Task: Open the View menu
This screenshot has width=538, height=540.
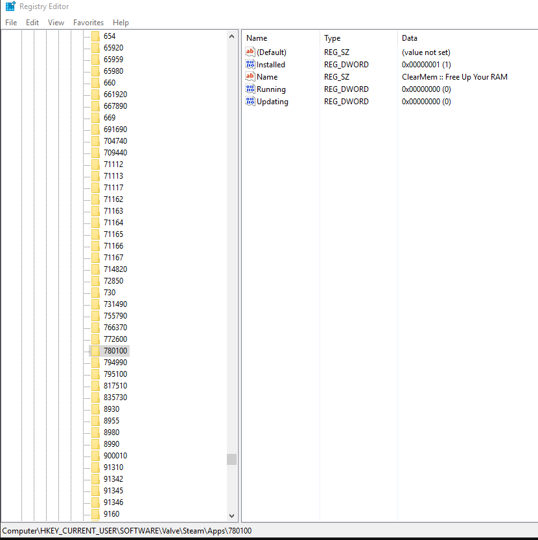Action: point(56,22)
